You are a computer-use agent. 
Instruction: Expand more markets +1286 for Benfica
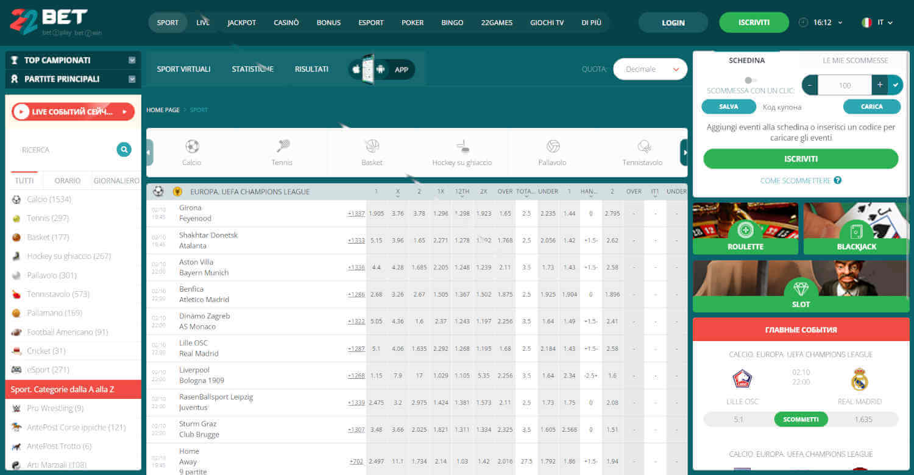356,294
